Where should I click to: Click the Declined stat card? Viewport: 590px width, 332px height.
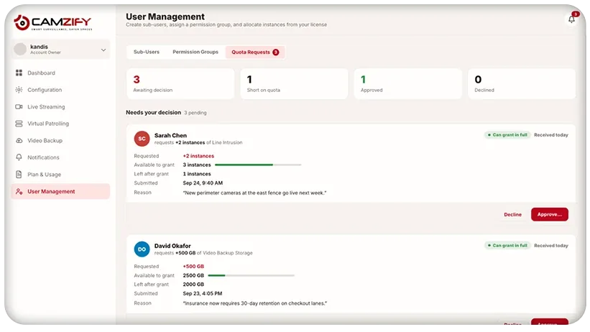coord(522,84)
